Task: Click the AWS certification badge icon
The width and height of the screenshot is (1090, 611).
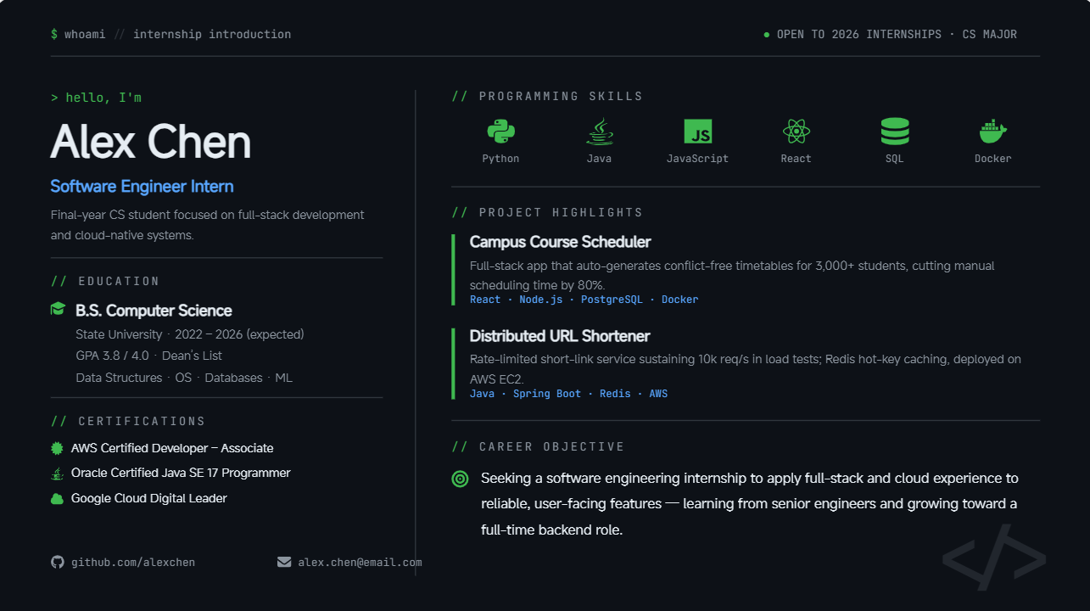Action: [57, 448]
